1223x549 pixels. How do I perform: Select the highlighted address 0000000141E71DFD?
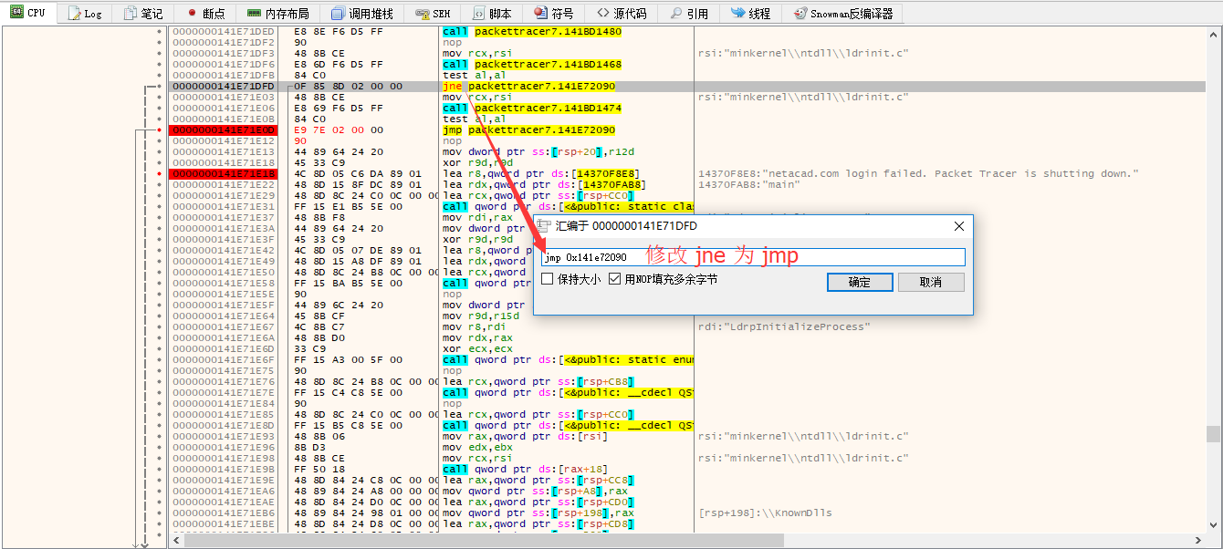pos(223,87)
